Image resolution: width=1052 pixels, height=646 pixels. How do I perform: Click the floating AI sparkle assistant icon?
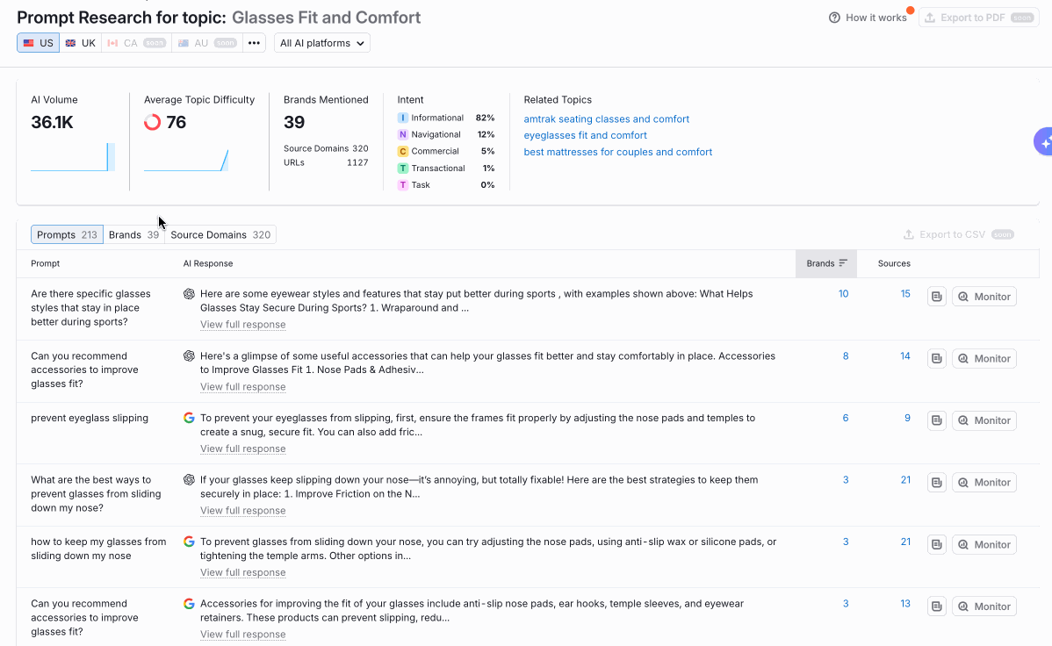pos(1042,141)
